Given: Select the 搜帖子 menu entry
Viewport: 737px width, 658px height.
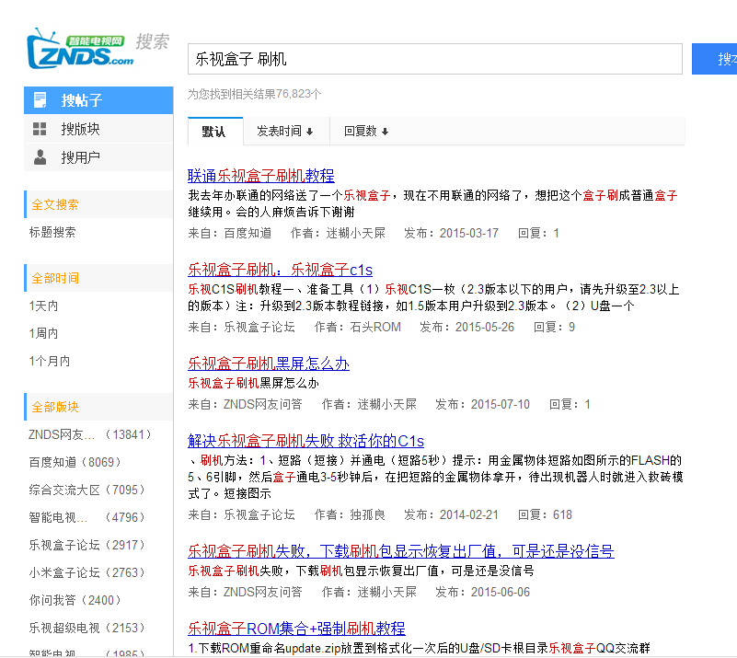Looking at the screenshot, I should [98, 100].
